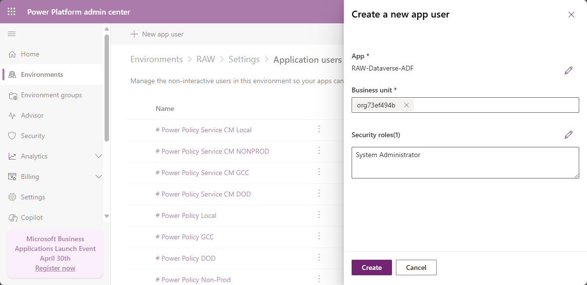The width and height of the screenshot is (587, 285).
Task: Navigate to Settings breadcrumb
Action: coord(244,59)
